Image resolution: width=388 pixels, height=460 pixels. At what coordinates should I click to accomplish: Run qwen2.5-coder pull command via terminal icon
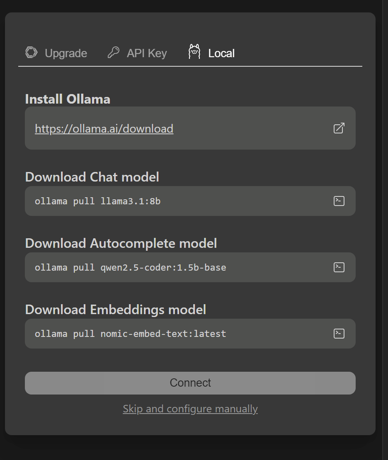[339, 267]
